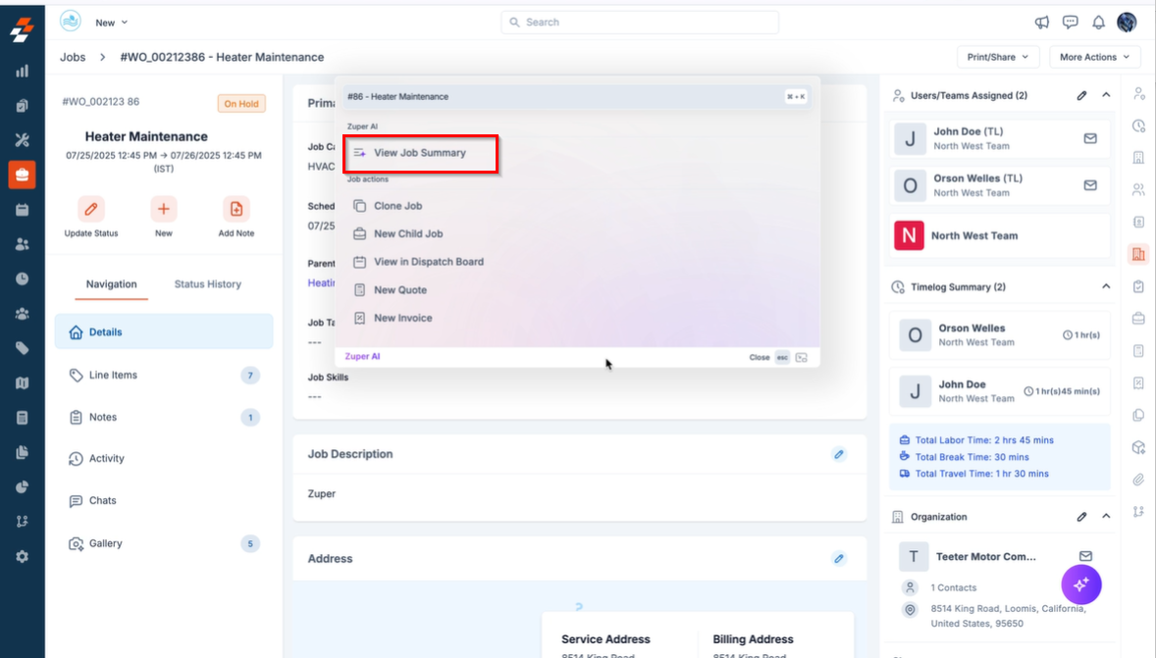
Task: Open the Activity navigation item
Action: coord(164,458)
